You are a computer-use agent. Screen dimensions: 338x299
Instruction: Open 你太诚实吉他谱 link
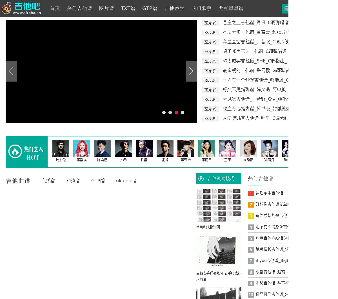point(255,61)
